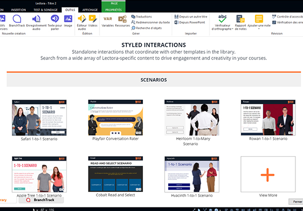Open the Enregistrement audio tool
The image size is (303, 211).
(36, 19)
